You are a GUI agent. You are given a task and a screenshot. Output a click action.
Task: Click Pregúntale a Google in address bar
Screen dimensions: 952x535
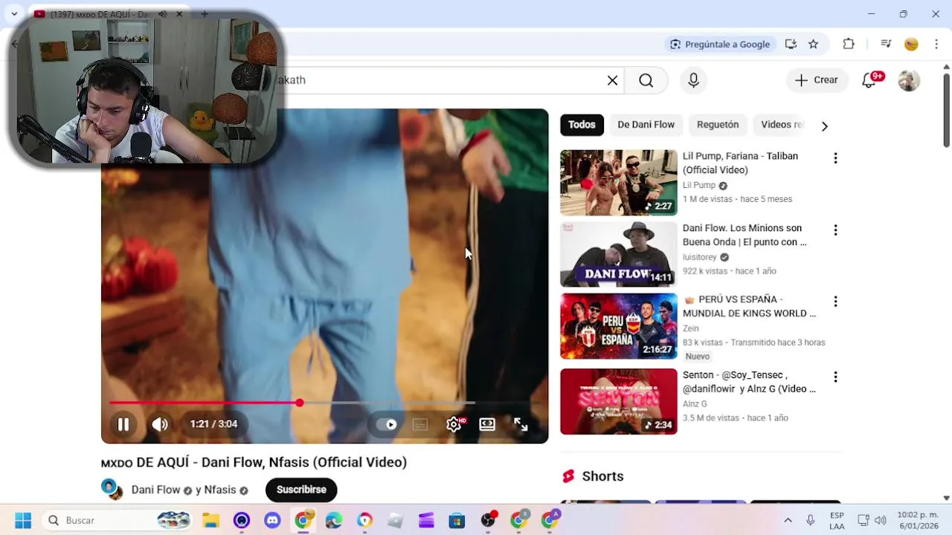coord(720,44)
